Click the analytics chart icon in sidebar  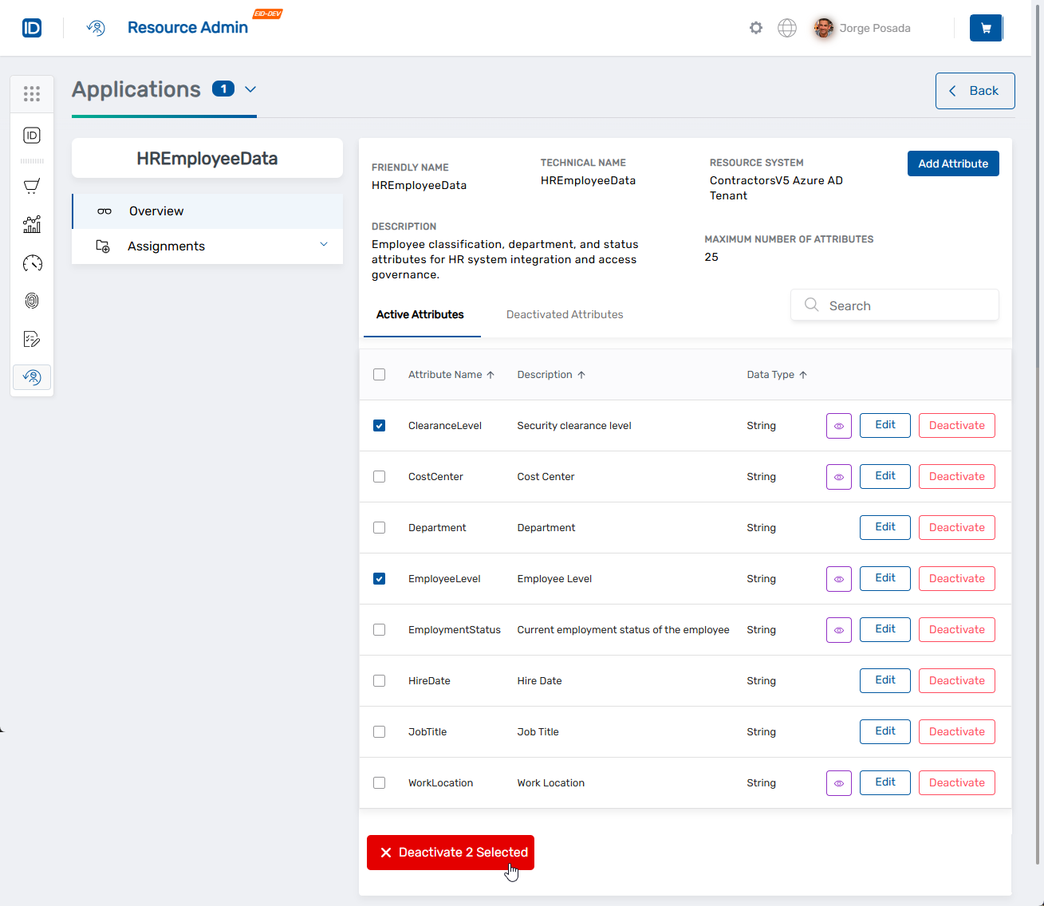click(32, 225)
